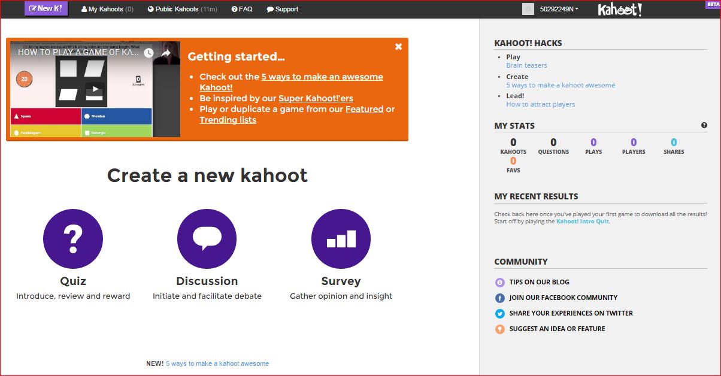Click the Watch later clock icon on the video

pyautogui.click(x=149, y=53)
